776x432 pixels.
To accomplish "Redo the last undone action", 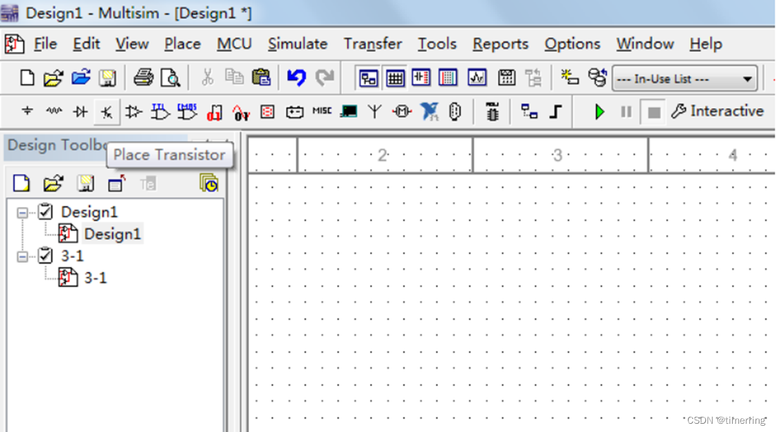I will pyautogui.click(x=325, y=78).
